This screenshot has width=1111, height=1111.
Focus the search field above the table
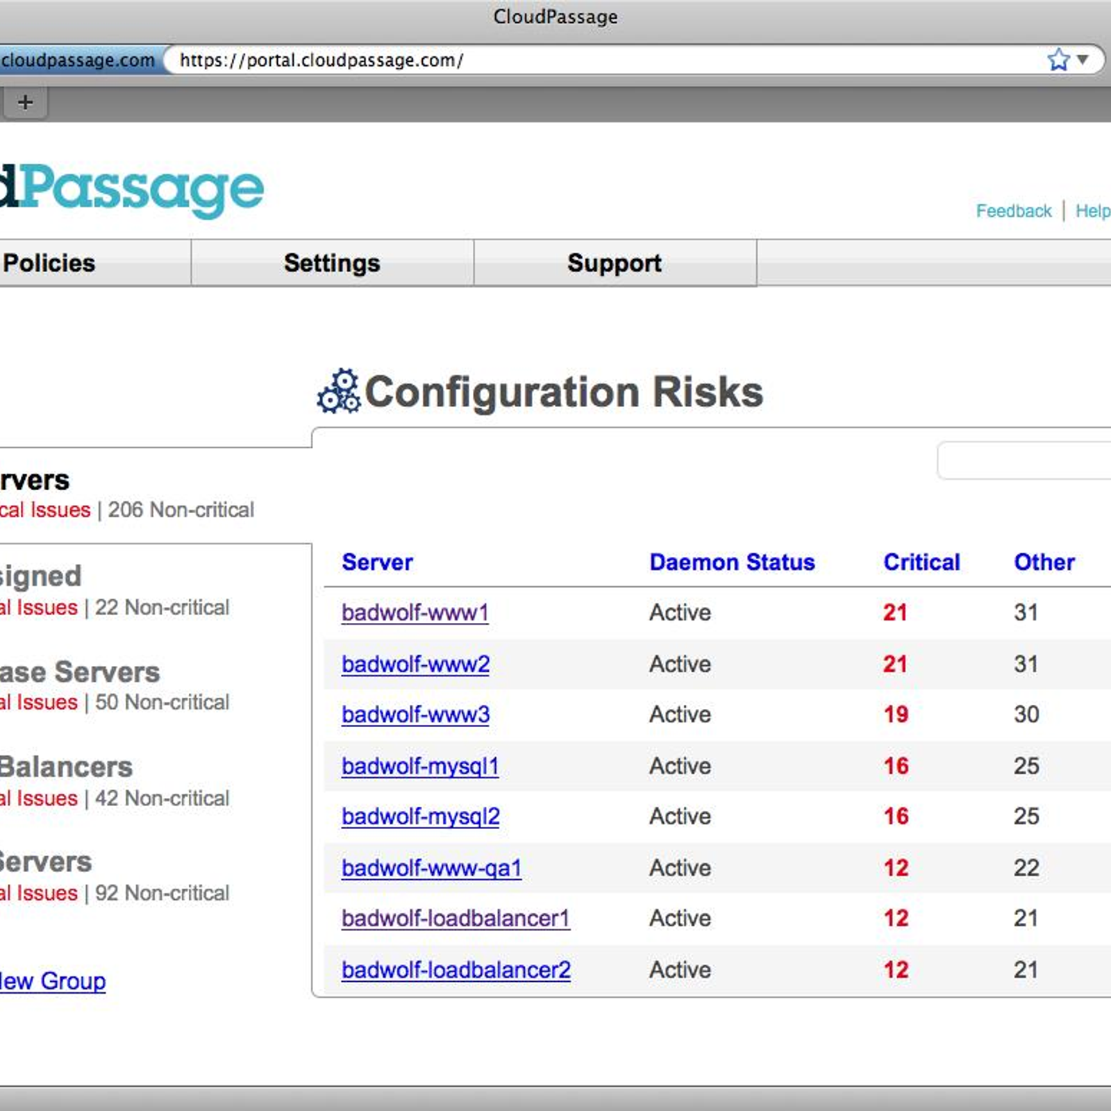point(1024,460)
